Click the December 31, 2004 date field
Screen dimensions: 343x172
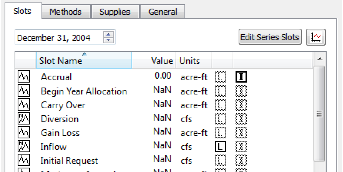coord(59,38)
